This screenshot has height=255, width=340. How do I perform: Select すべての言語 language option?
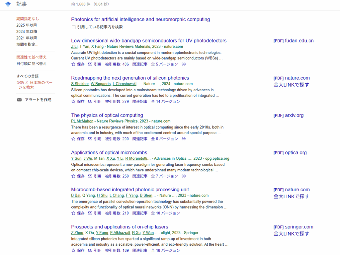(x=28, y=76)
